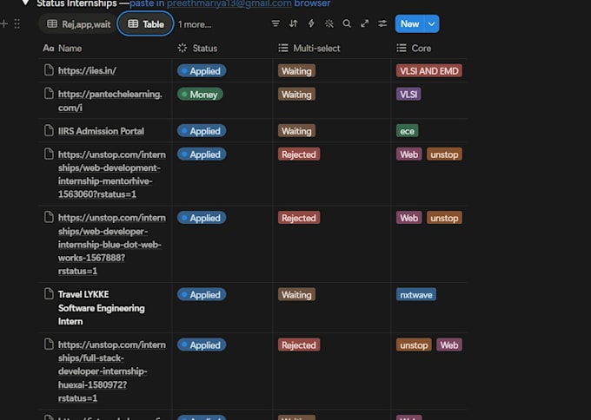Click Web tag in mentorhive row
This screenshot has height=420, width=591.
click(409, 154)
